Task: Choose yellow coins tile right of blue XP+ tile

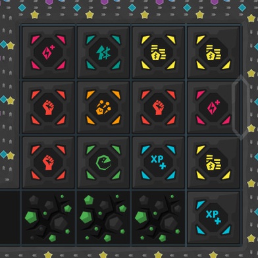Action: coord(213,163)
